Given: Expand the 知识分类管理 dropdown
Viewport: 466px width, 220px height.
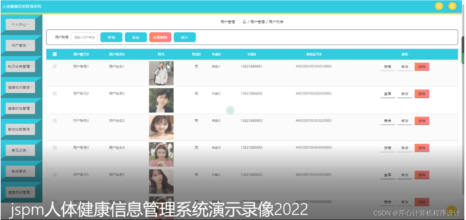Looking at the screenshot, I should click(19, 66).
